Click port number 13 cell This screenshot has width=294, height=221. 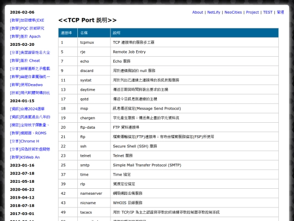68,89
